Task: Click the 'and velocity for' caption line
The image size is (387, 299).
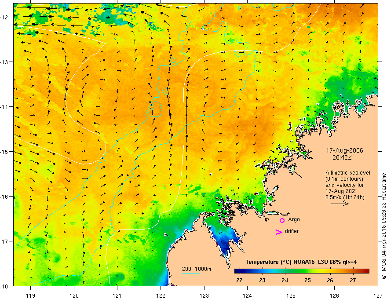Action: (x=344, y=185)
